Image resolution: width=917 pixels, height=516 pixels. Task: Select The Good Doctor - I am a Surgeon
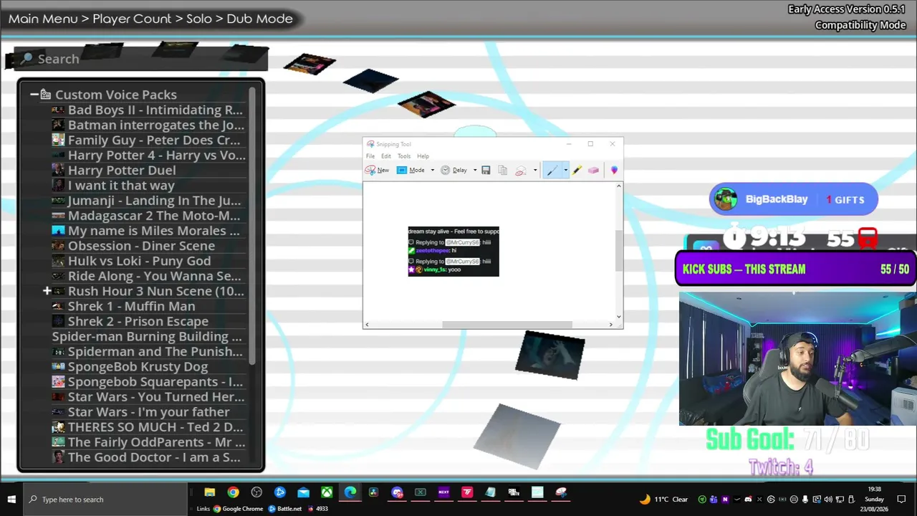[148, 457]
